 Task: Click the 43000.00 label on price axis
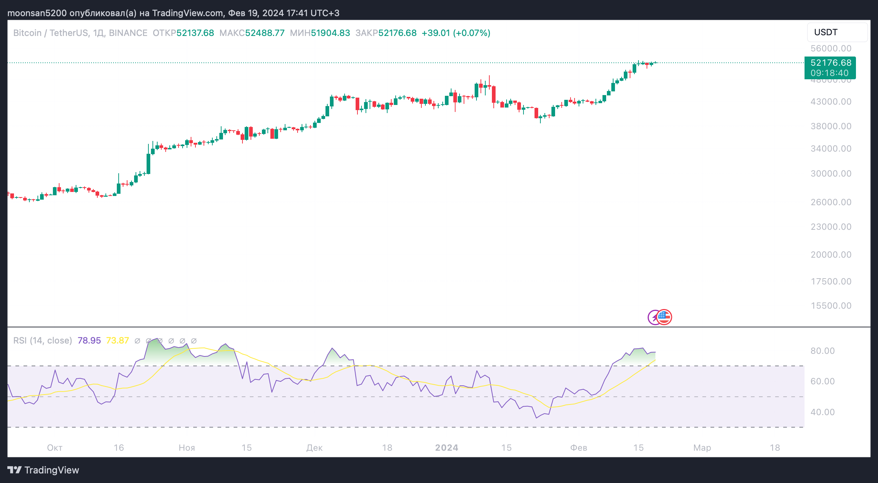(x=831, y=102)
